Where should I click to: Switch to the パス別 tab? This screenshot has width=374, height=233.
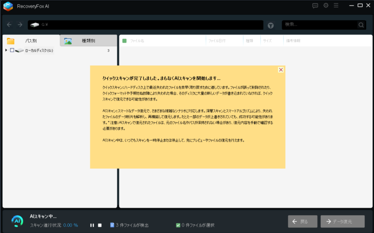[x=31, y=41]
